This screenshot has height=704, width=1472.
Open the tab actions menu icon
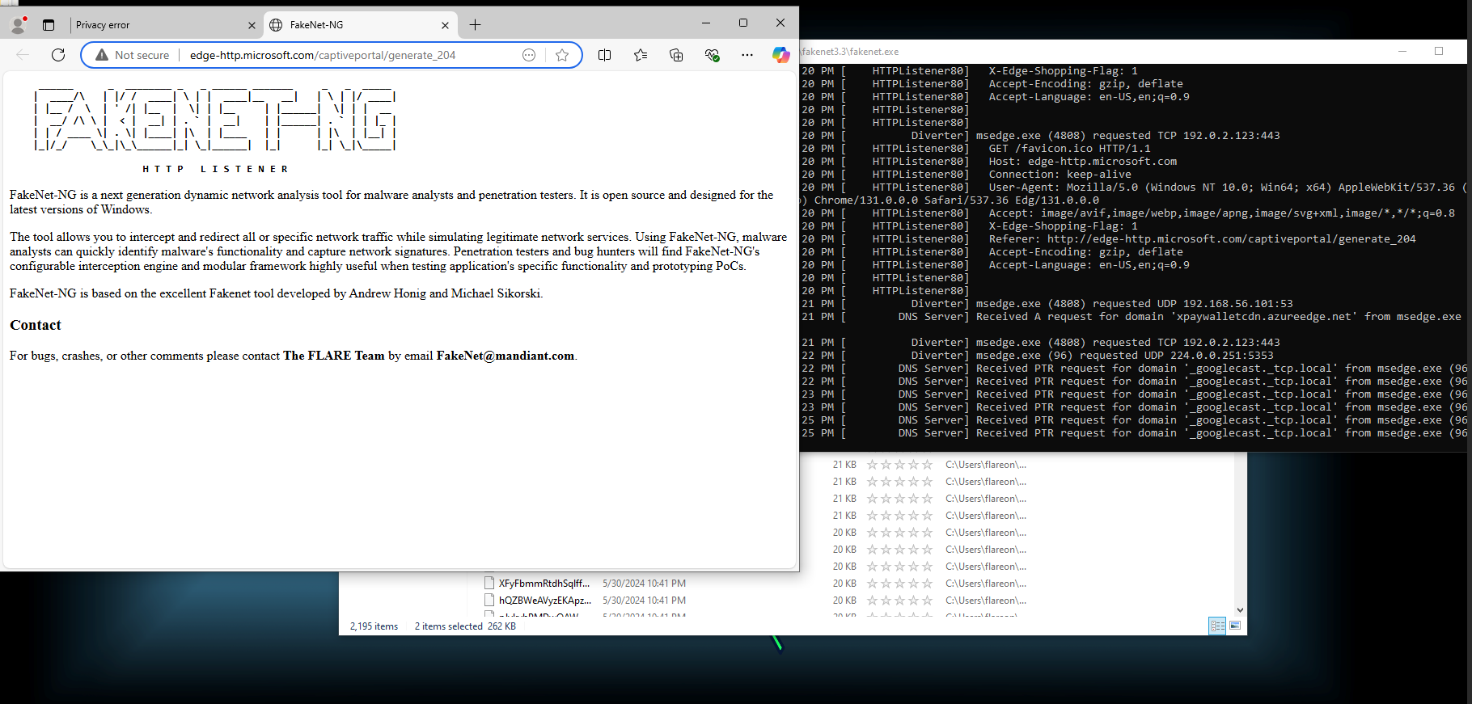click(x=49, y=25)
